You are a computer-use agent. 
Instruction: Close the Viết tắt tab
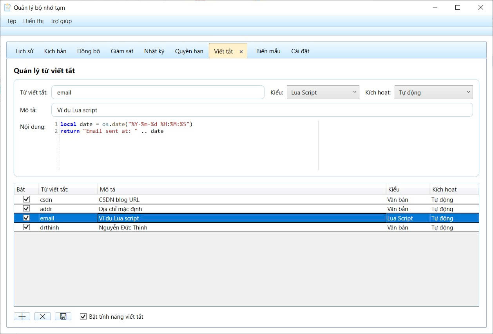pyautogui.click(x=241, y=52)
